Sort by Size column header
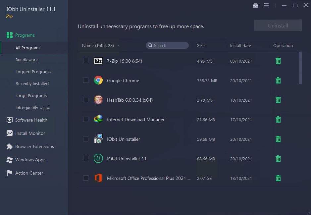 point(201,46)
